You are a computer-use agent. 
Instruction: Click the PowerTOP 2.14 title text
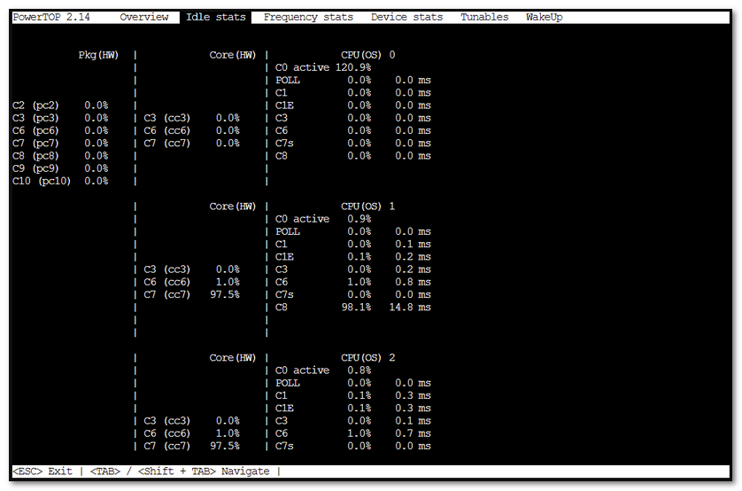[x=51, y=17]
